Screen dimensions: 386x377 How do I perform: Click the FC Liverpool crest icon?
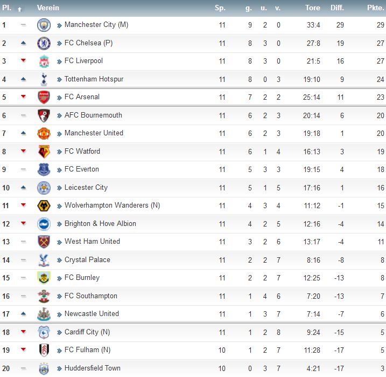(44, 61)
